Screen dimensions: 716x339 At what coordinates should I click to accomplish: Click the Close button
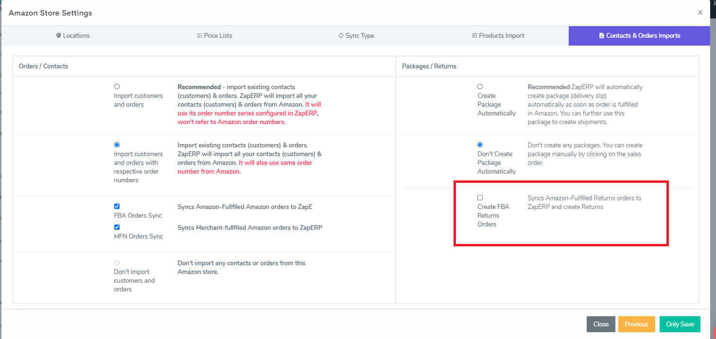(x=601, y=324)
